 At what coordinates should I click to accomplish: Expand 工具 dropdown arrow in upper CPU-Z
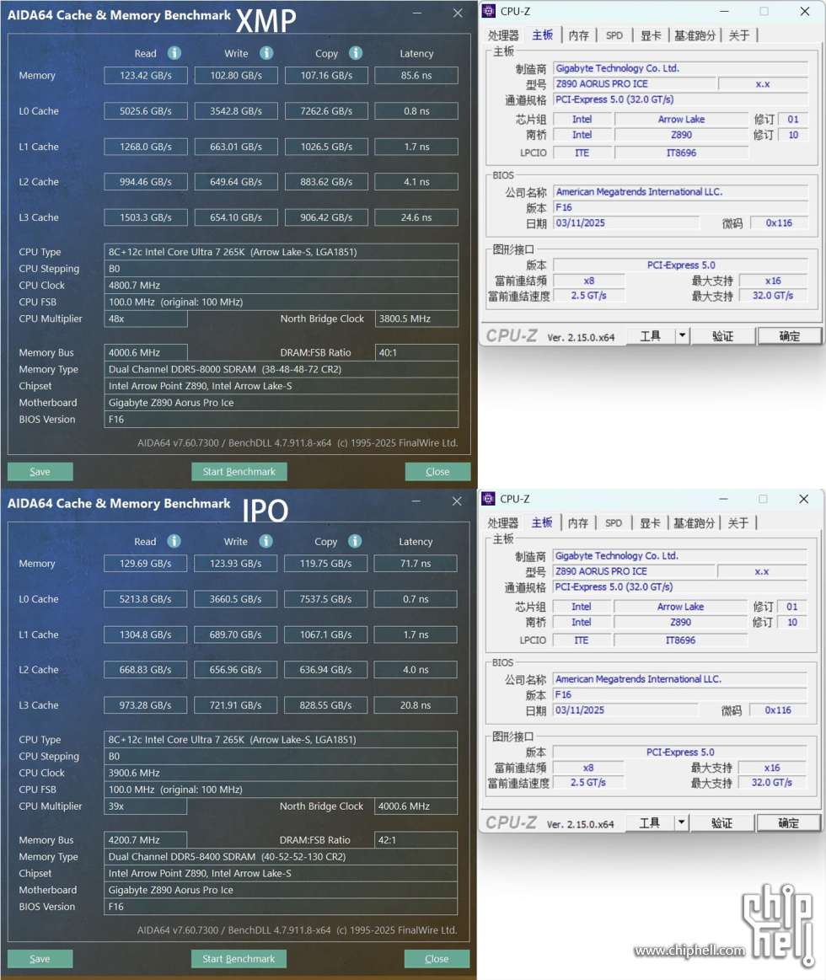[x=682, y=336]
